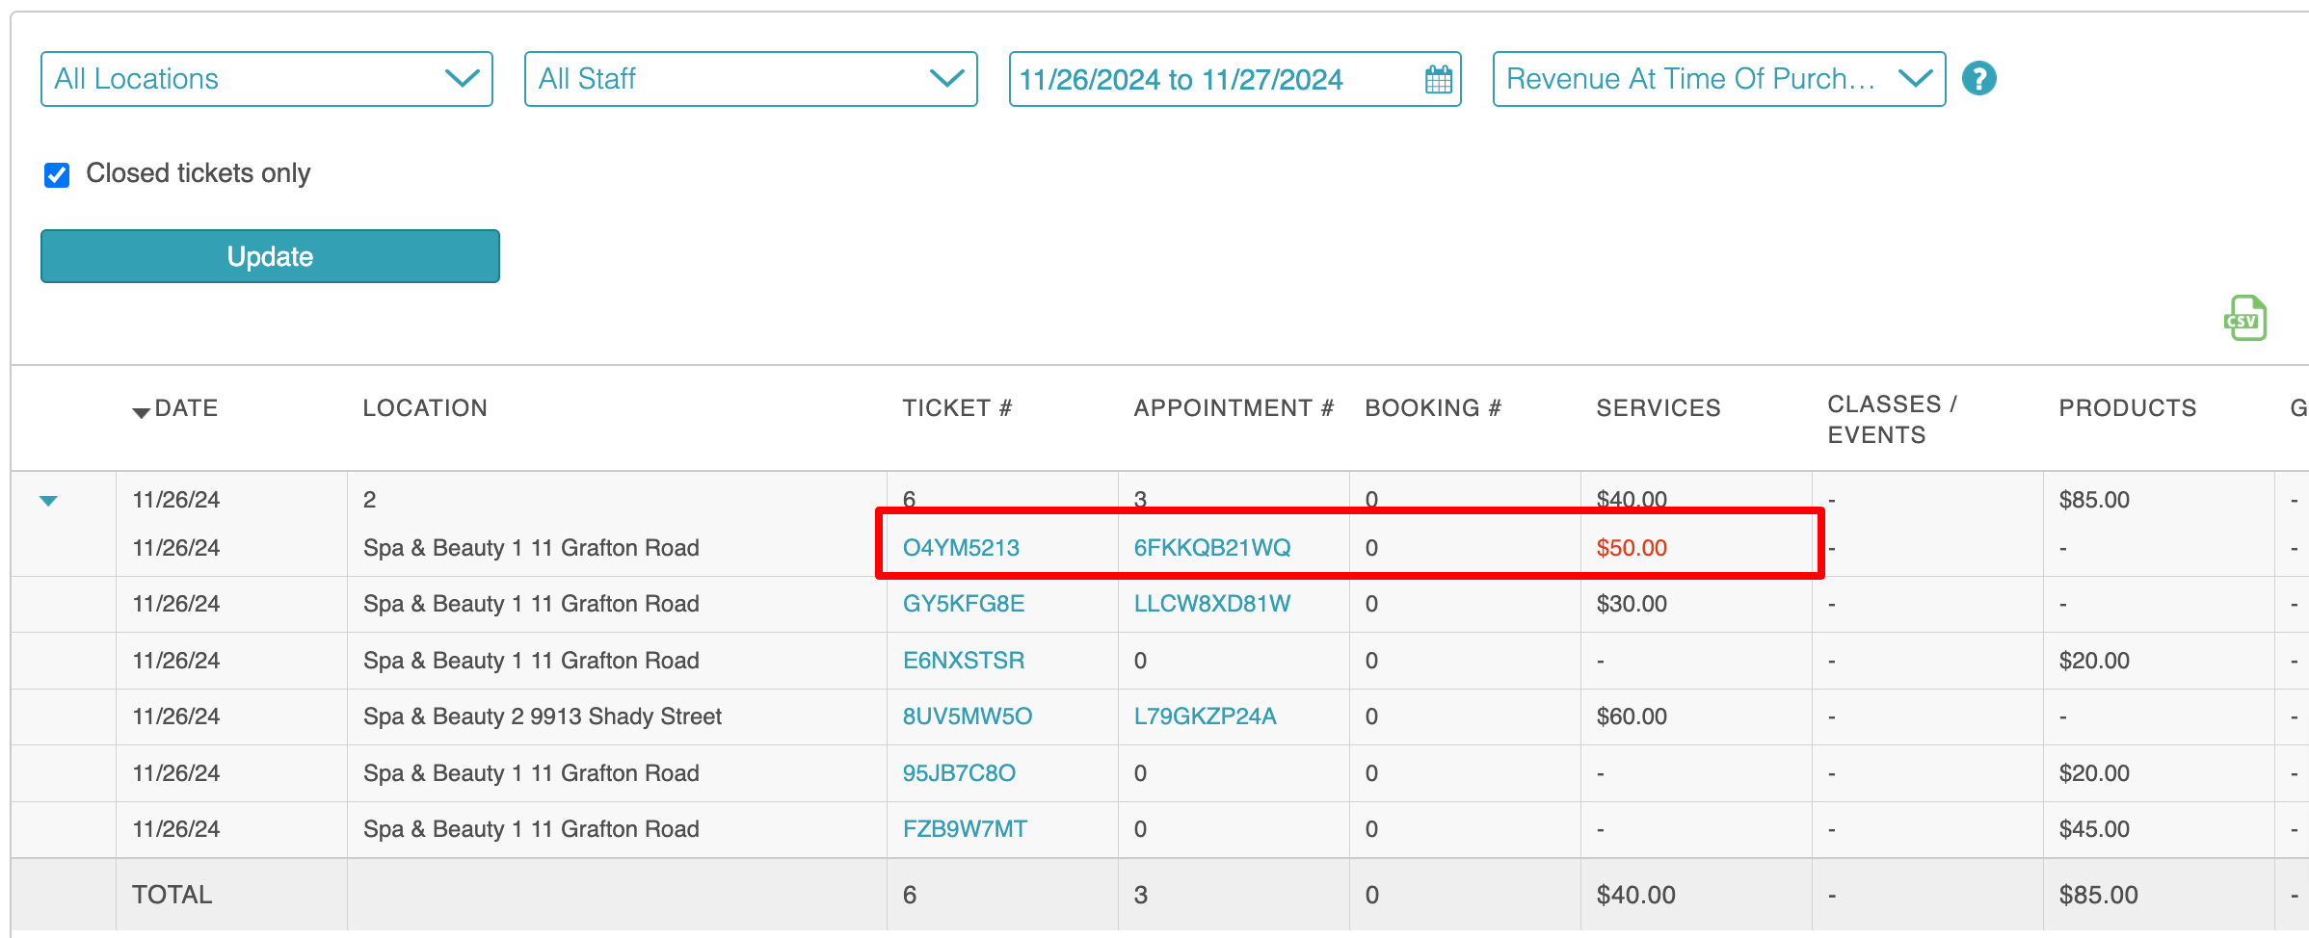Click the TICKET # column header

pos(957,408)
